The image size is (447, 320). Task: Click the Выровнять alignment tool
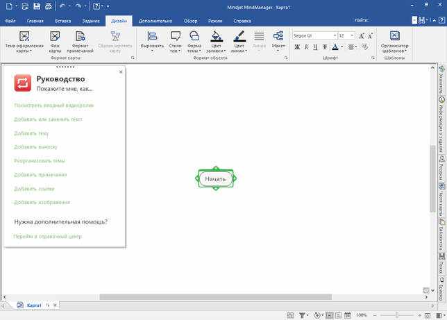click(x=152, y=42)
